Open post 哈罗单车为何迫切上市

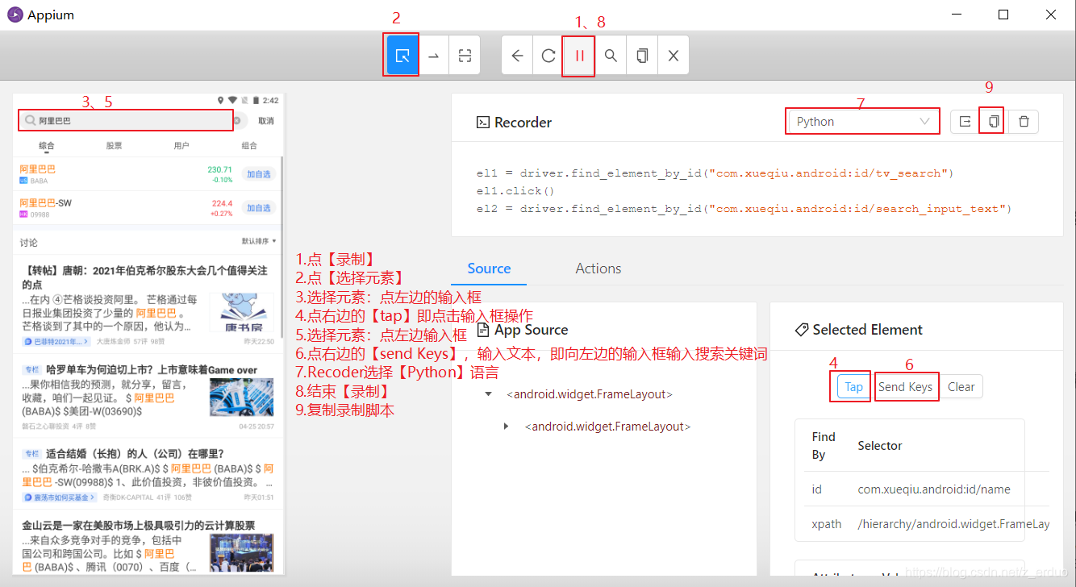click(x=148, y=397)
